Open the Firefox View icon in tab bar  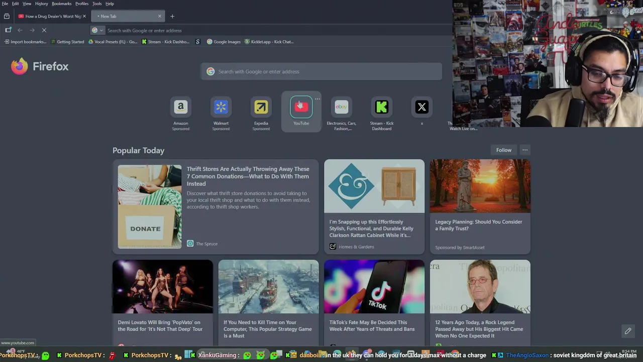pos(7,16)
